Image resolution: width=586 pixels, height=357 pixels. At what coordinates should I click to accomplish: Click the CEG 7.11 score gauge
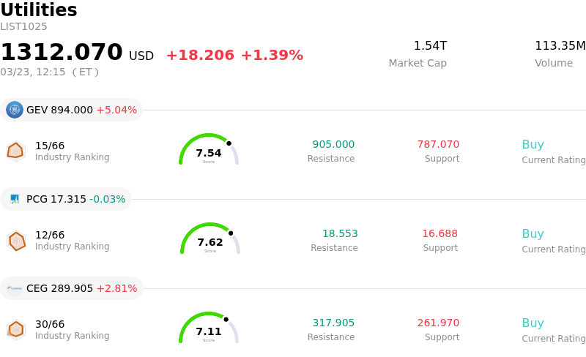pyautogui.click(x=209, y=329)
